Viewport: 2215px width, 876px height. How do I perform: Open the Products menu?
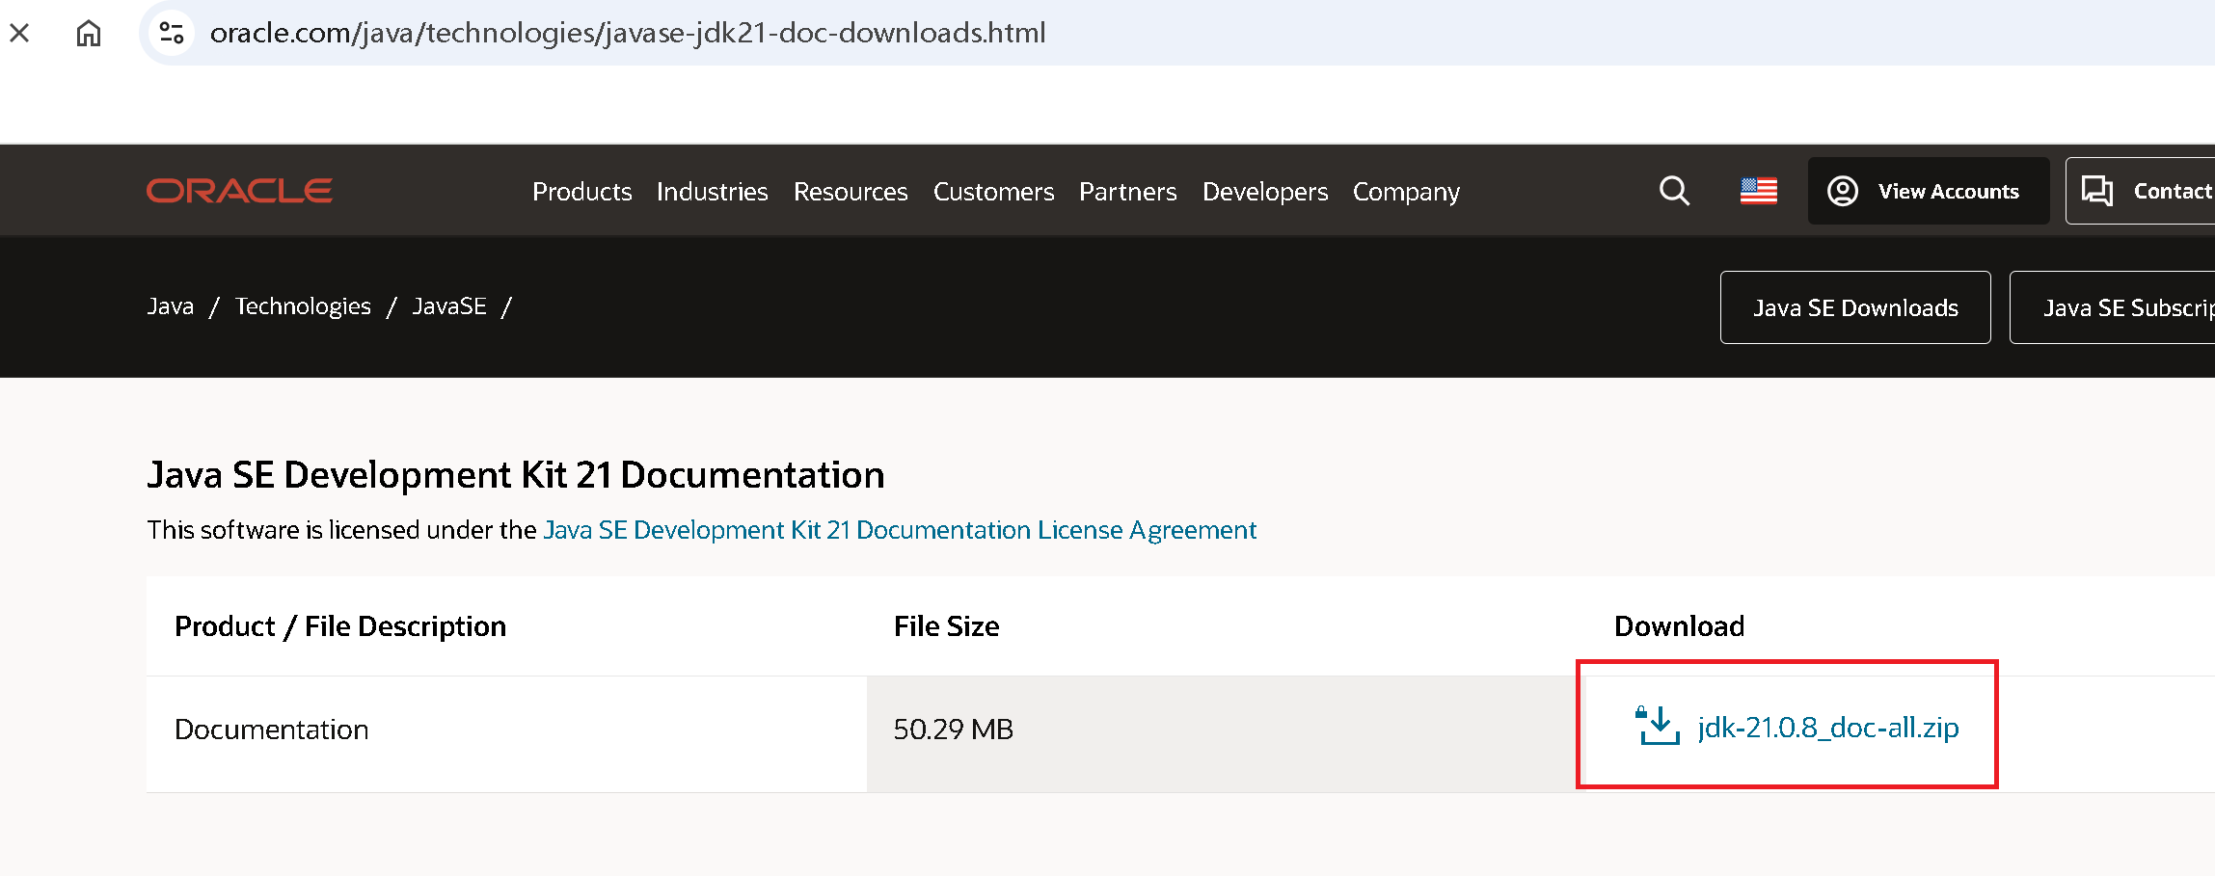pos(581,192)
